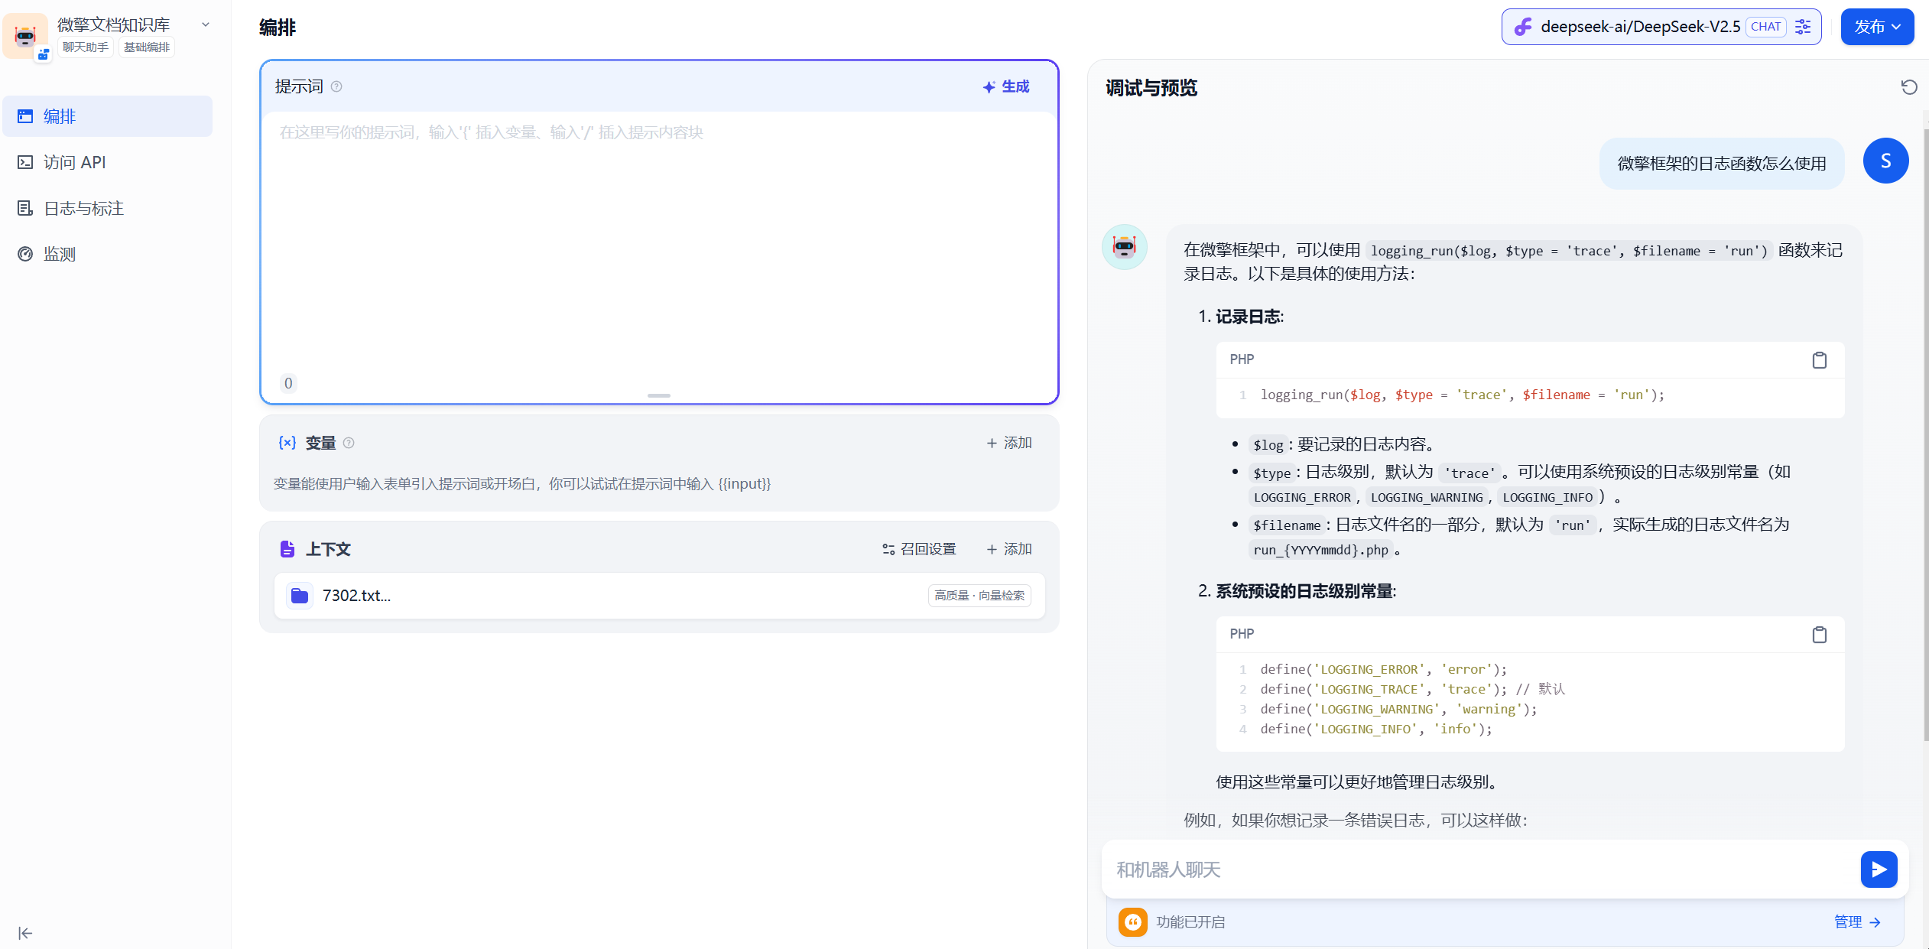Add a new variable with 添加
This screenshot has height=949, width=1929.
click(1009, 443)
